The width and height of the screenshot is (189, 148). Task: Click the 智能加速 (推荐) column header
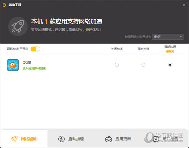[x=170, y=49]
